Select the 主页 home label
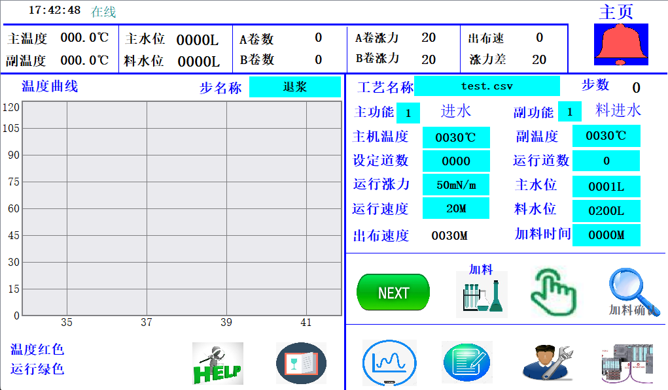Image resolution: width=668 pixels, height=390 pixels. click(x=616, y=12)
